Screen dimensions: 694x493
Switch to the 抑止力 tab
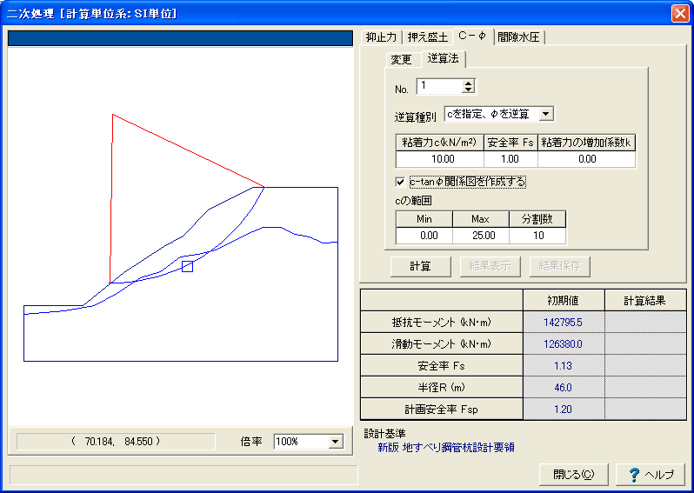pyautogui.click(x=381, y=37)
